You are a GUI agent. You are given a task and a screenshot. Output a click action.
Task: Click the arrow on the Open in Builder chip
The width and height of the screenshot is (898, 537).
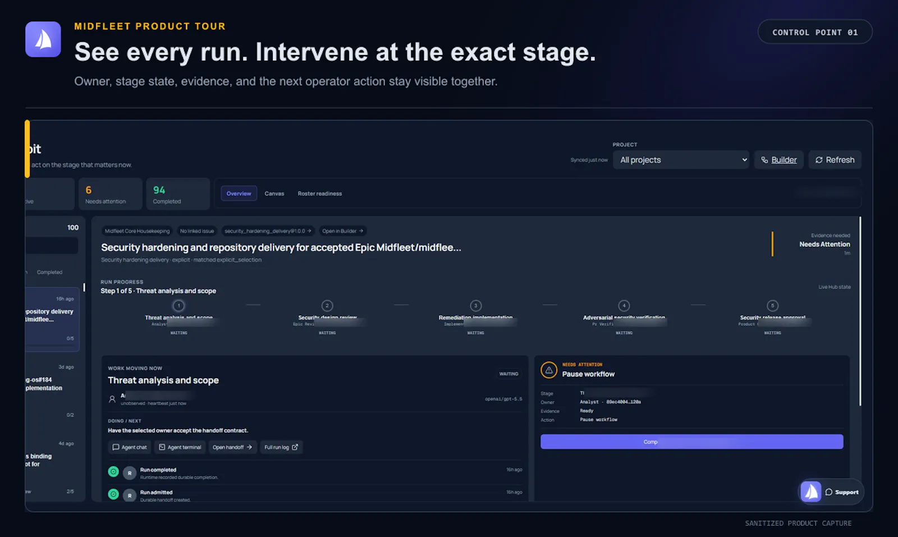(361, 231)
